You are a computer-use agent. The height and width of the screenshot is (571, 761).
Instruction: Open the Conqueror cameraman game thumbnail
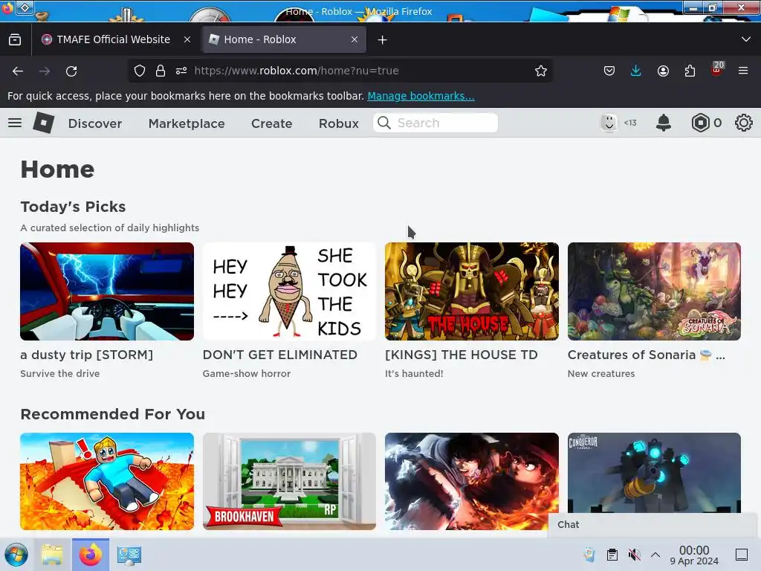point(654,474)
